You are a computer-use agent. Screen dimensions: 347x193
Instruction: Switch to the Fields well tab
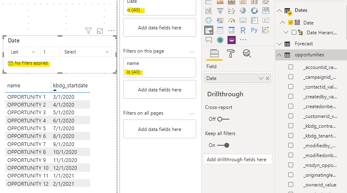[x=214, y=53]
